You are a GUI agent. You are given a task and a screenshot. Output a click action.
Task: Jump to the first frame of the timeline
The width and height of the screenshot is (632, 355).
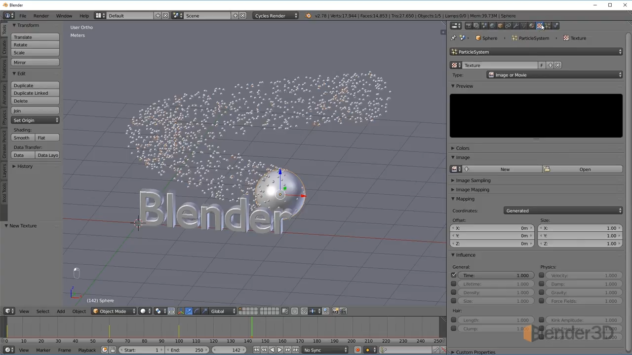[256, 350]
